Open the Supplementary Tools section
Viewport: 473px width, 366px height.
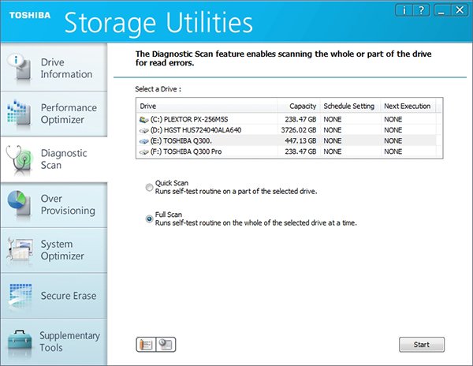click(54, 342)
